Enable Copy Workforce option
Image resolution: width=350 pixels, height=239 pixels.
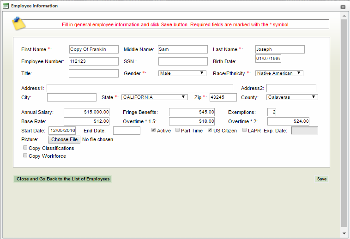(25, 156)
